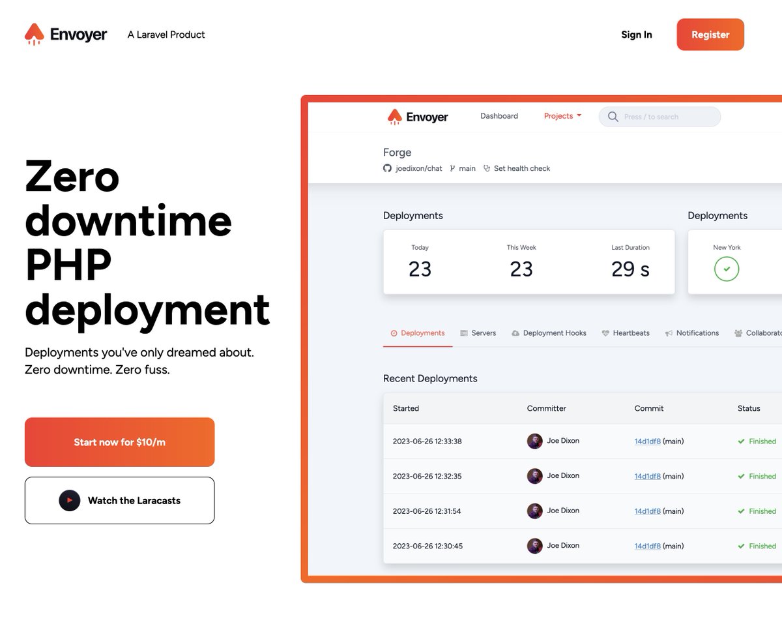This screenshot has height=626, width=782.
Task: Click the Commit column header
Action: [x=649, y=408]
